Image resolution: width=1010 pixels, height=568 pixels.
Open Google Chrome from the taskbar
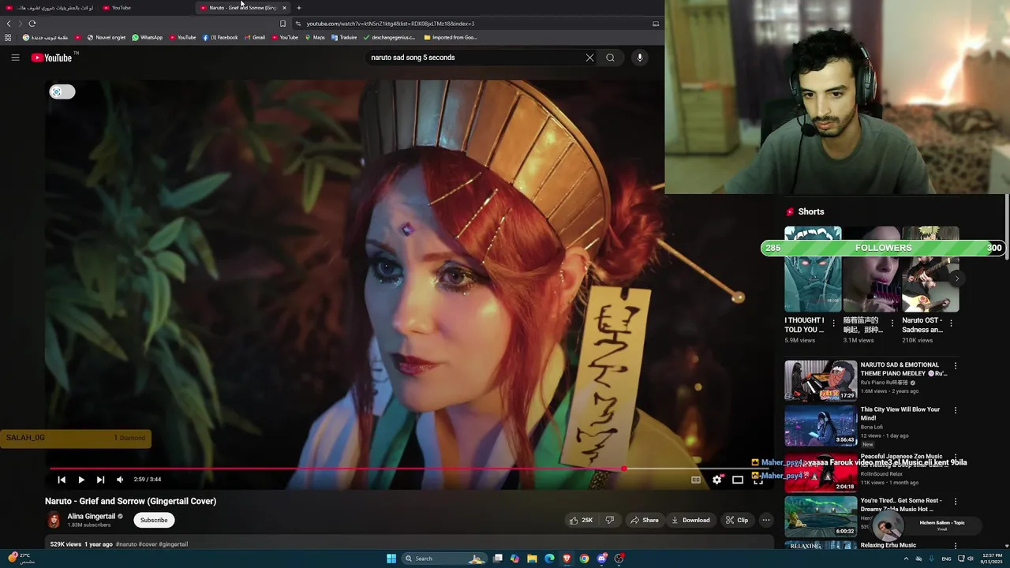tap(584, 559)
